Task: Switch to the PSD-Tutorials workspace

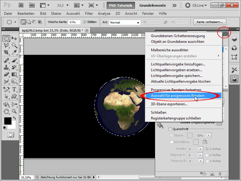Action: 120,5
